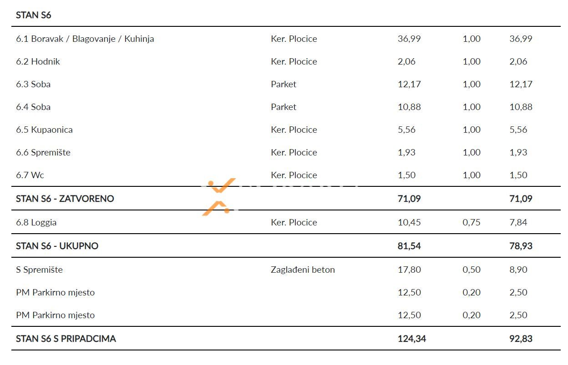
Task: Click the 6.6 Spremište row label
Action: 43,152
